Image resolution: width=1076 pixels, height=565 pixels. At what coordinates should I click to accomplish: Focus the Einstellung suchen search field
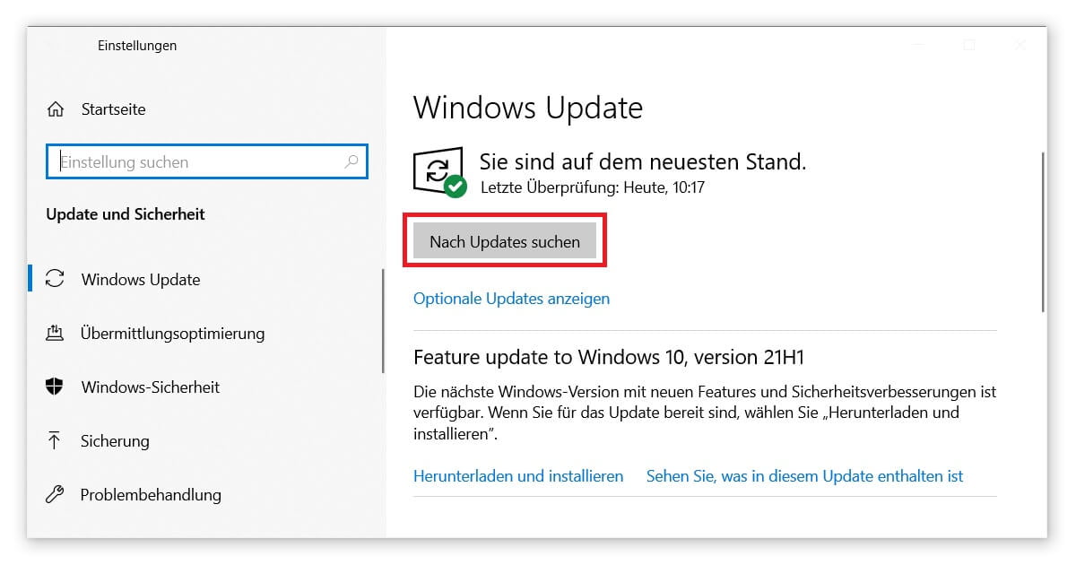pyautogui.click(x=199, y=162)
